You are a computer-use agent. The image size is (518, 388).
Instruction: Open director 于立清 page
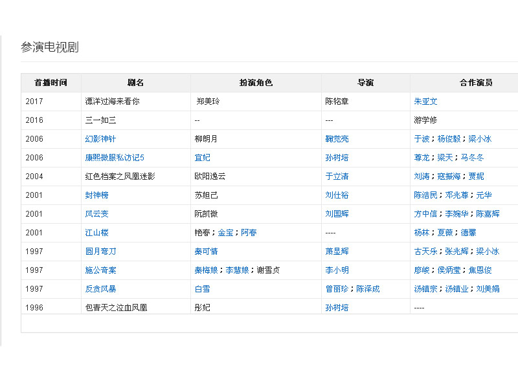click(337, 177)
